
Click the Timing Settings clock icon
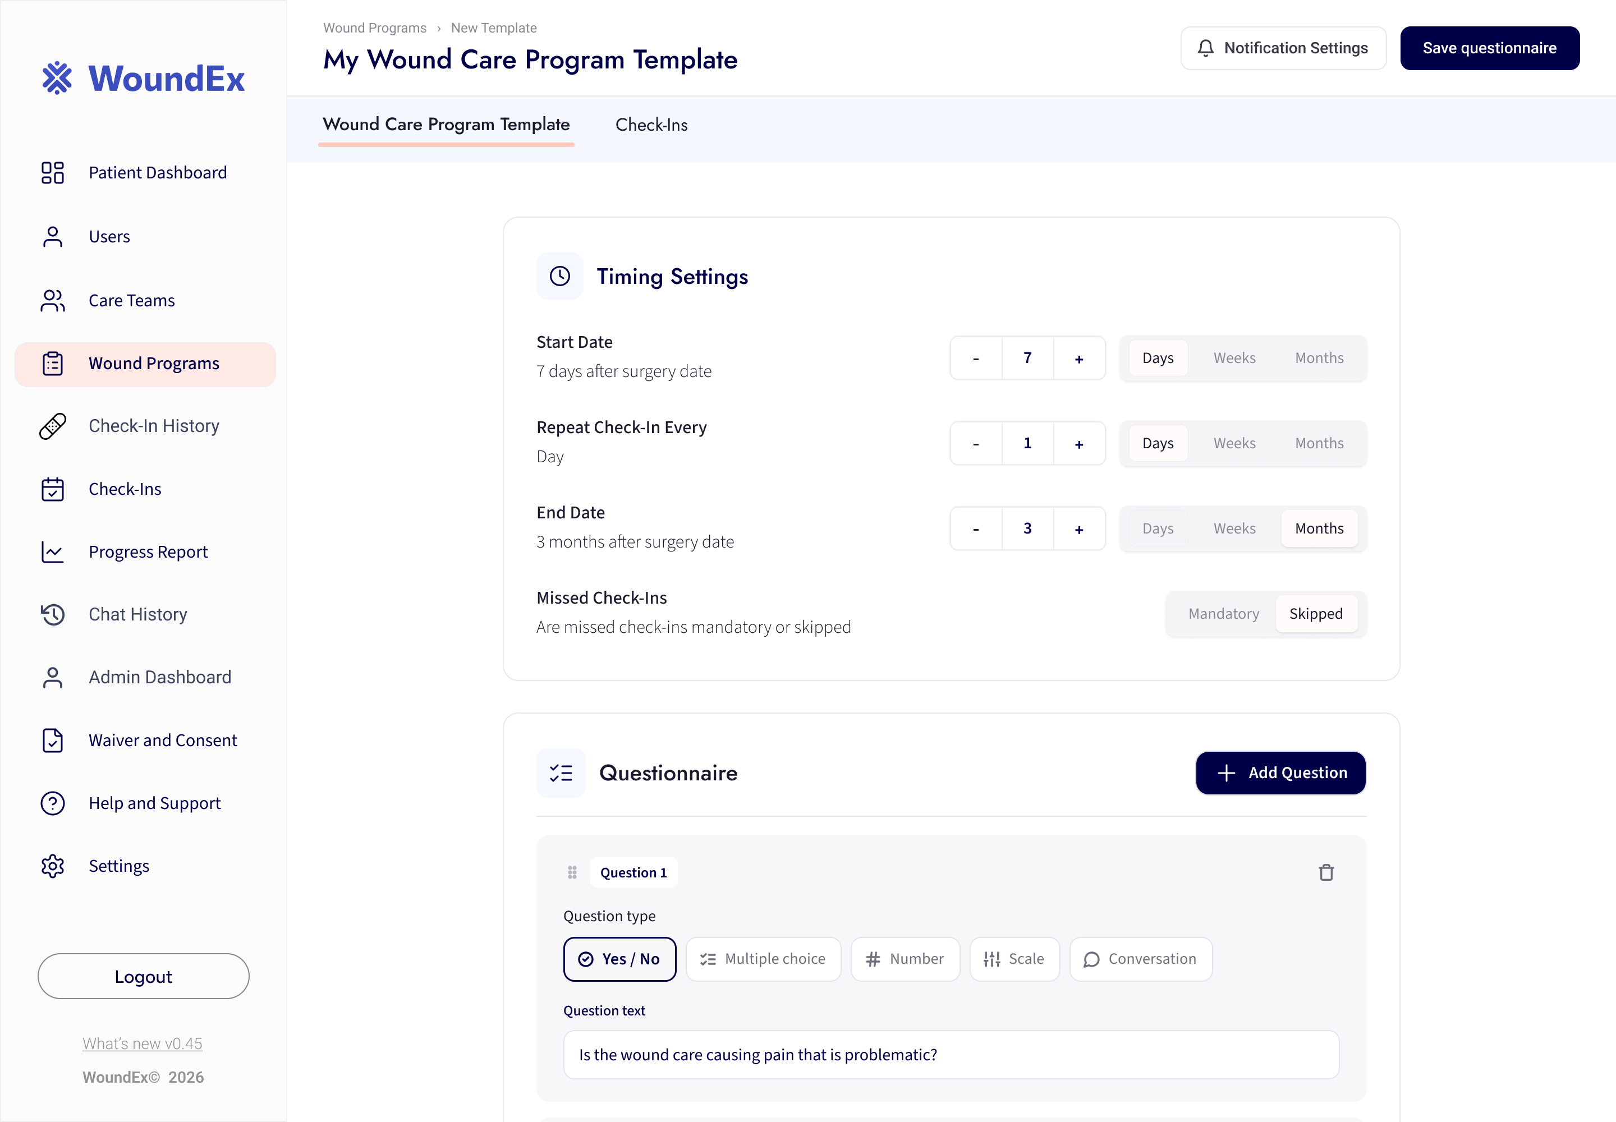560,276
